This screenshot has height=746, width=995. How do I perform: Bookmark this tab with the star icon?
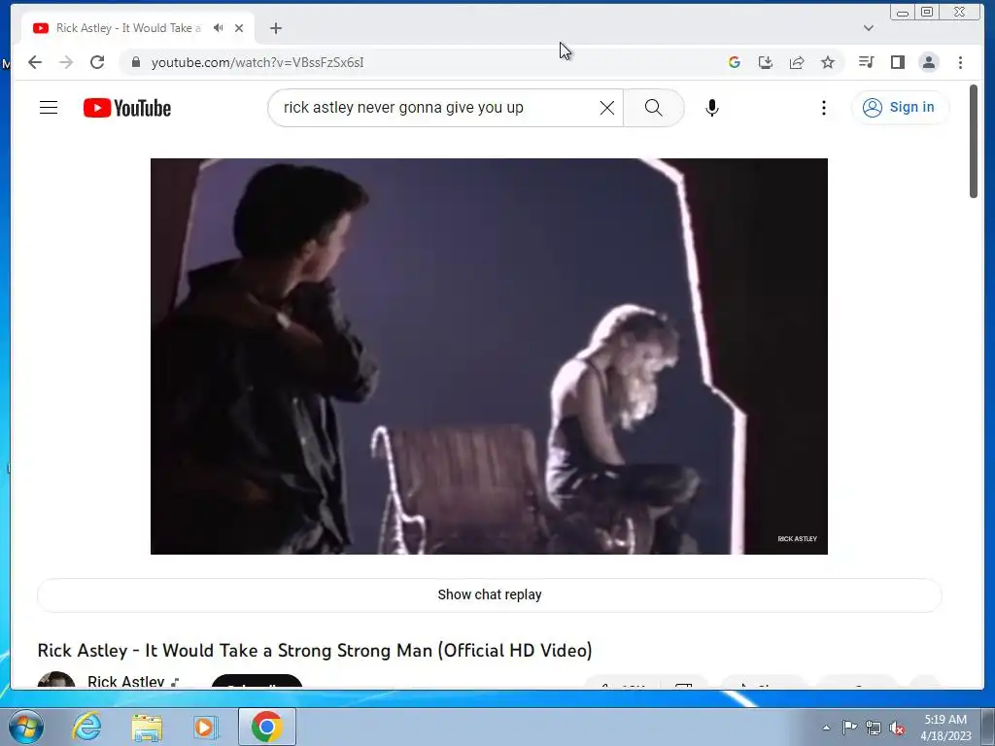[x=828, y=62]
